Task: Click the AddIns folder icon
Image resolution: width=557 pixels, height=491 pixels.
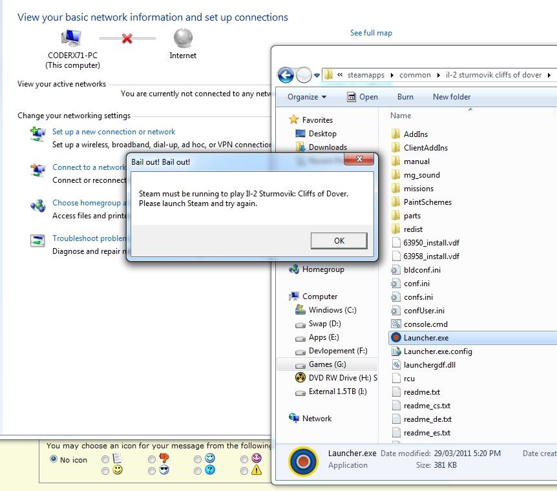Action: pyautogui.click(x=395, y=134)
